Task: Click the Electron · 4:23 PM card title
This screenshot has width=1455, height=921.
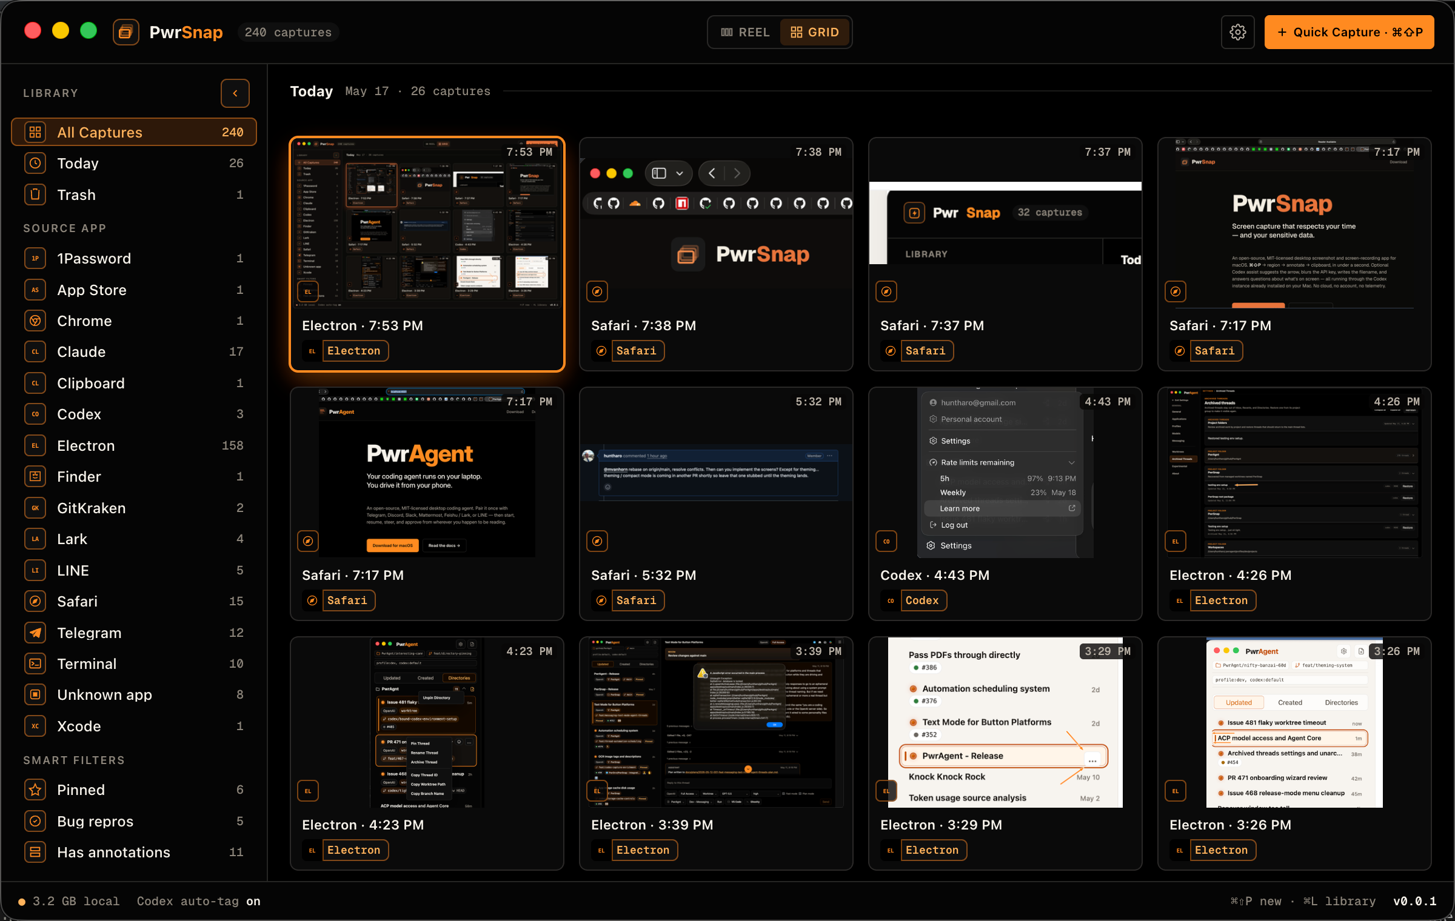Action: pyautogui.click(x=363, y=825)
